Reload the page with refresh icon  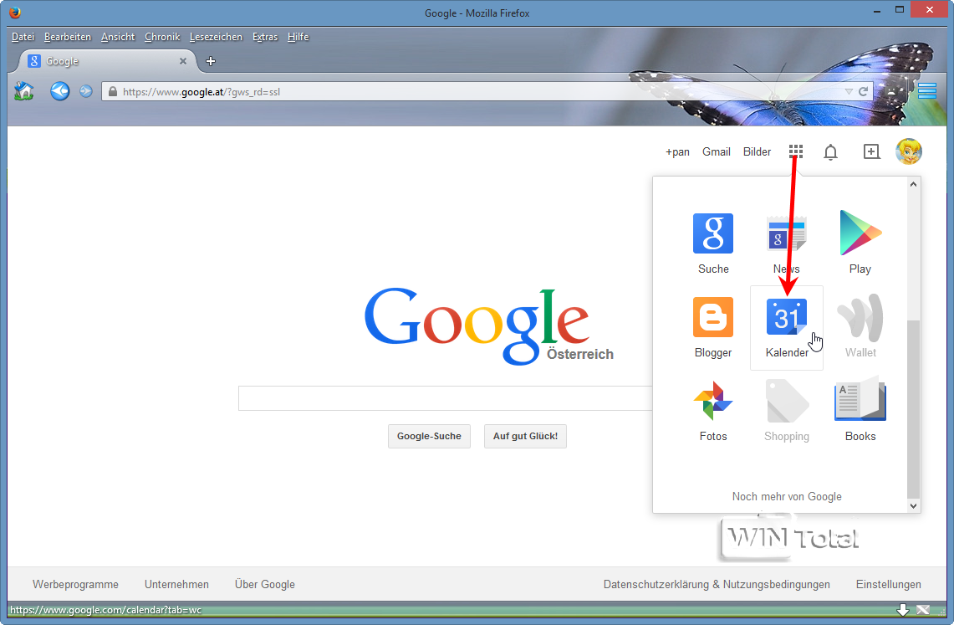click(x=863, y=91)
